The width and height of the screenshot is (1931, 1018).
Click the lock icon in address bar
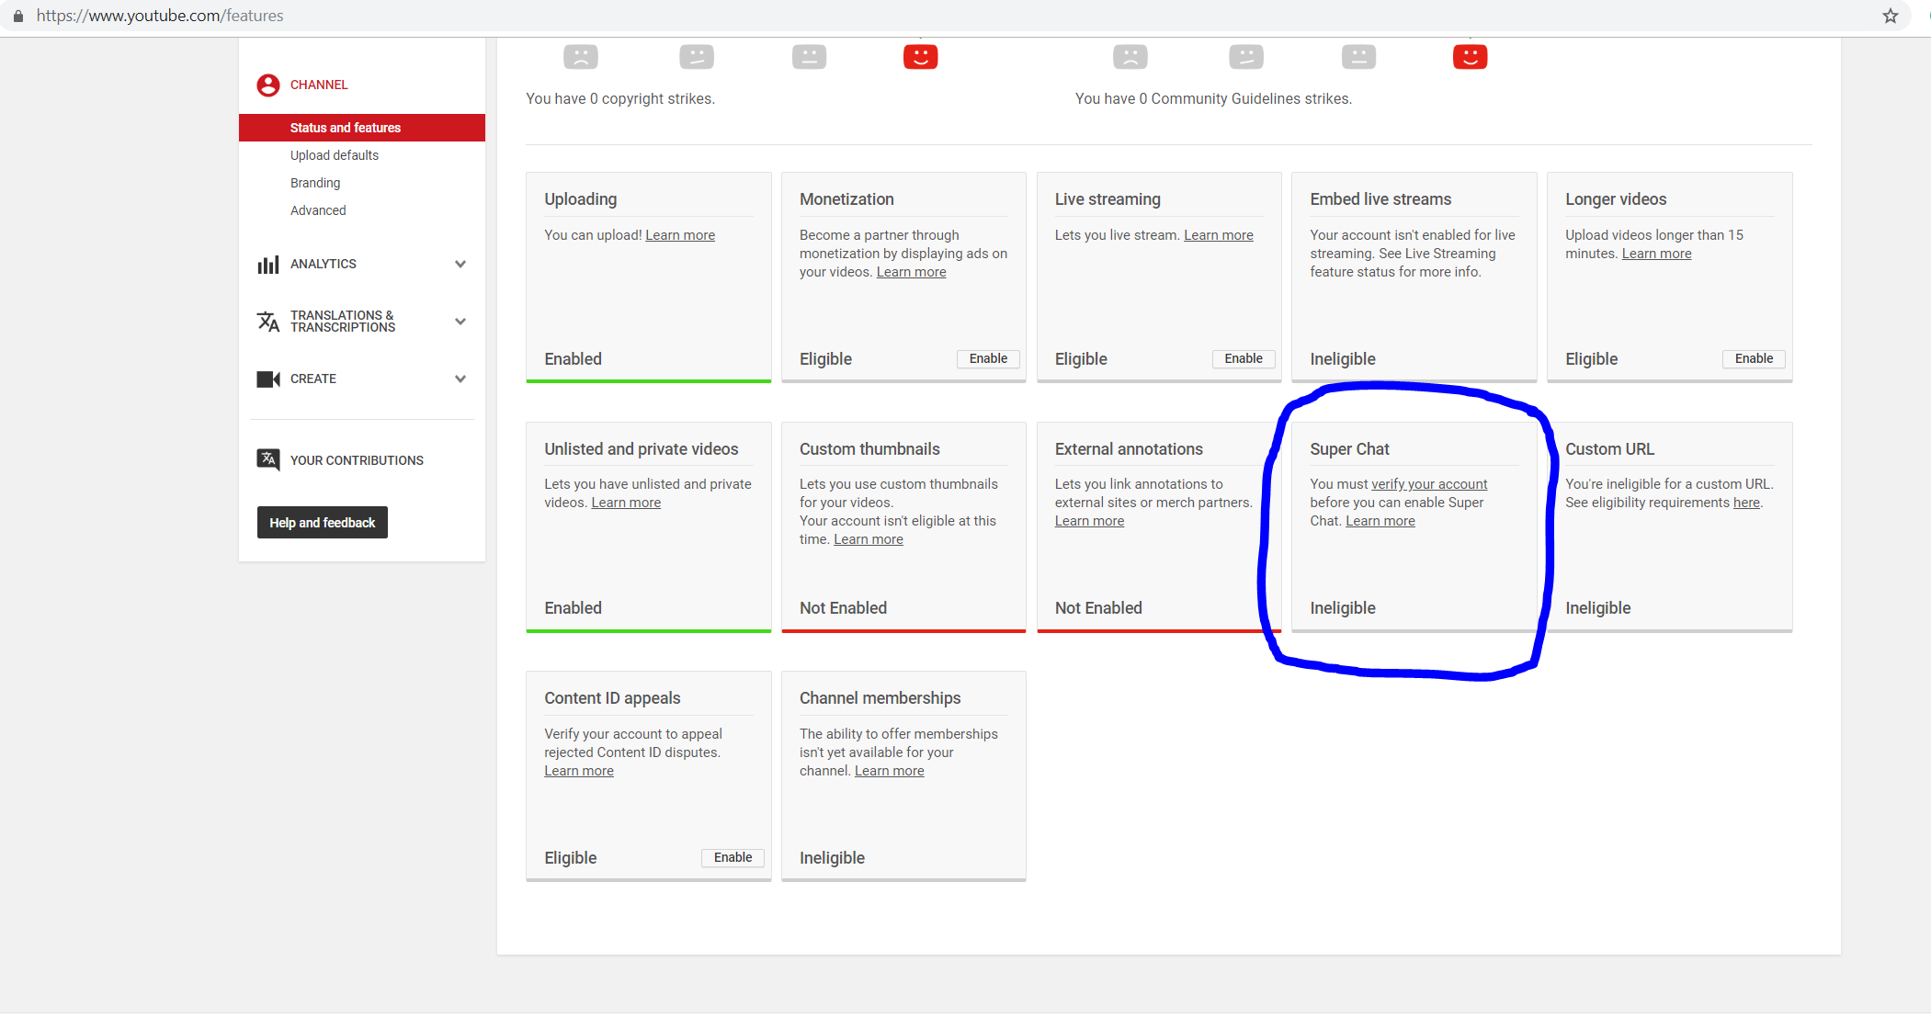click(18, 16)
